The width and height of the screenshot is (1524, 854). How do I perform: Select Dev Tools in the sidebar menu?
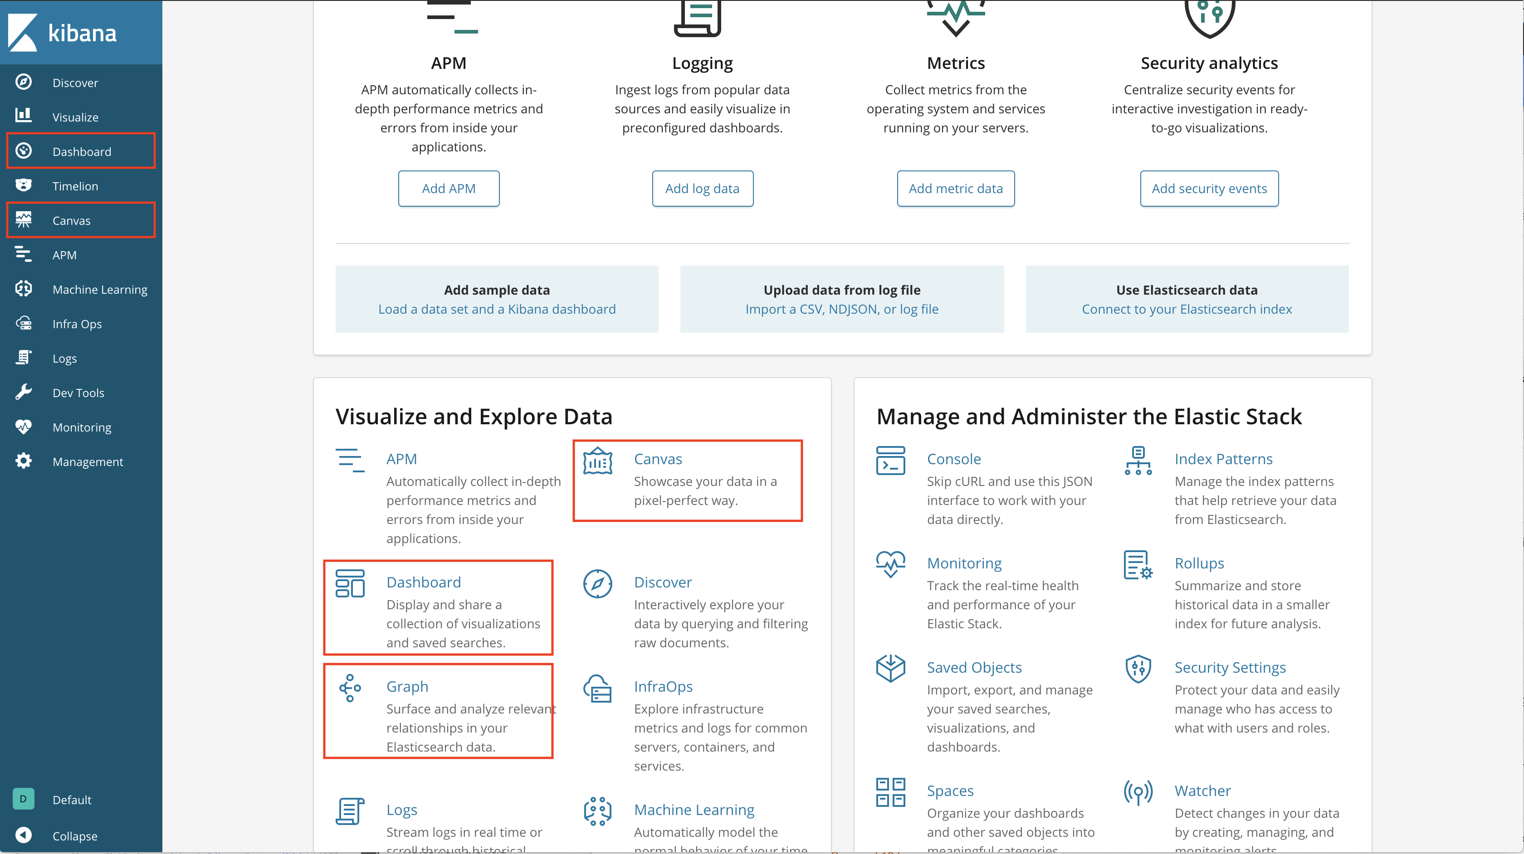point(78,393)
